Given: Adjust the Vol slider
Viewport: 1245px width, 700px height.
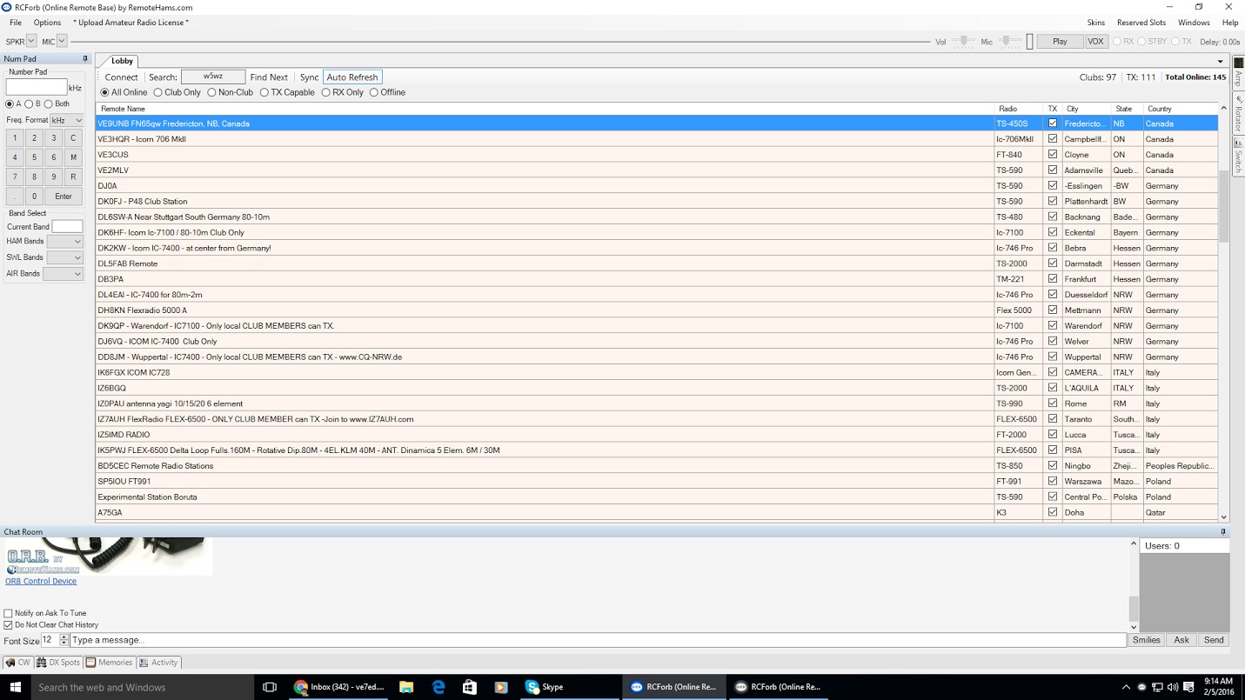Looking at the screenshot, I should [x=963, y=41].
